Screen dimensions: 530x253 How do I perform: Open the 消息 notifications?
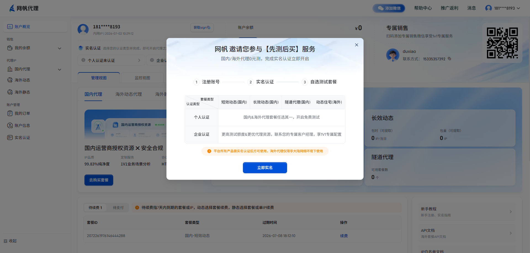pyautogui.click(x=471, y=8)
